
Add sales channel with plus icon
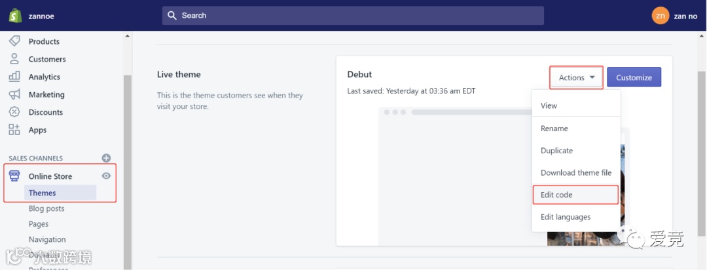pyautogui.click(x=106, y=158)
